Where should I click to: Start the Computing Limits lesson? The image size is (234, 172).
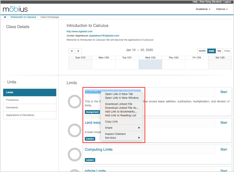(x=224, y=150)
